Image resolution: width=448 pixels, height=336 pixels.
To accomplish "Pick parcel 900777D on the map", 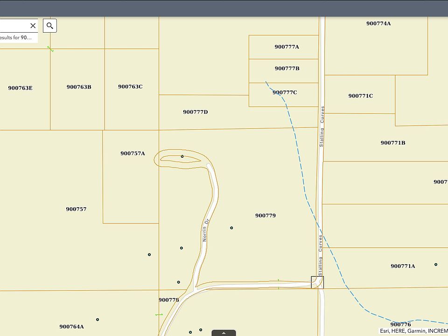I will 195,112.
